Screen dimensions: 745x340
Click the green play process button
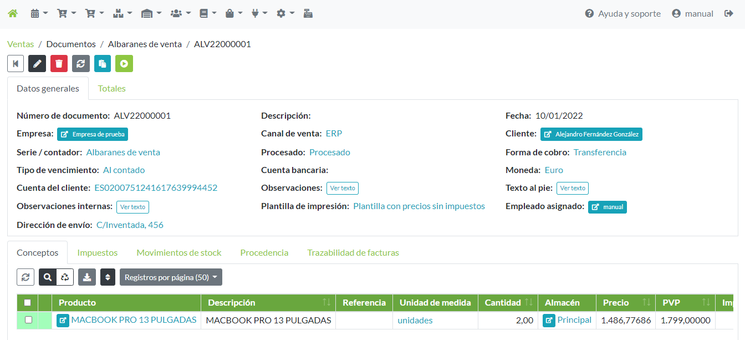124,64
